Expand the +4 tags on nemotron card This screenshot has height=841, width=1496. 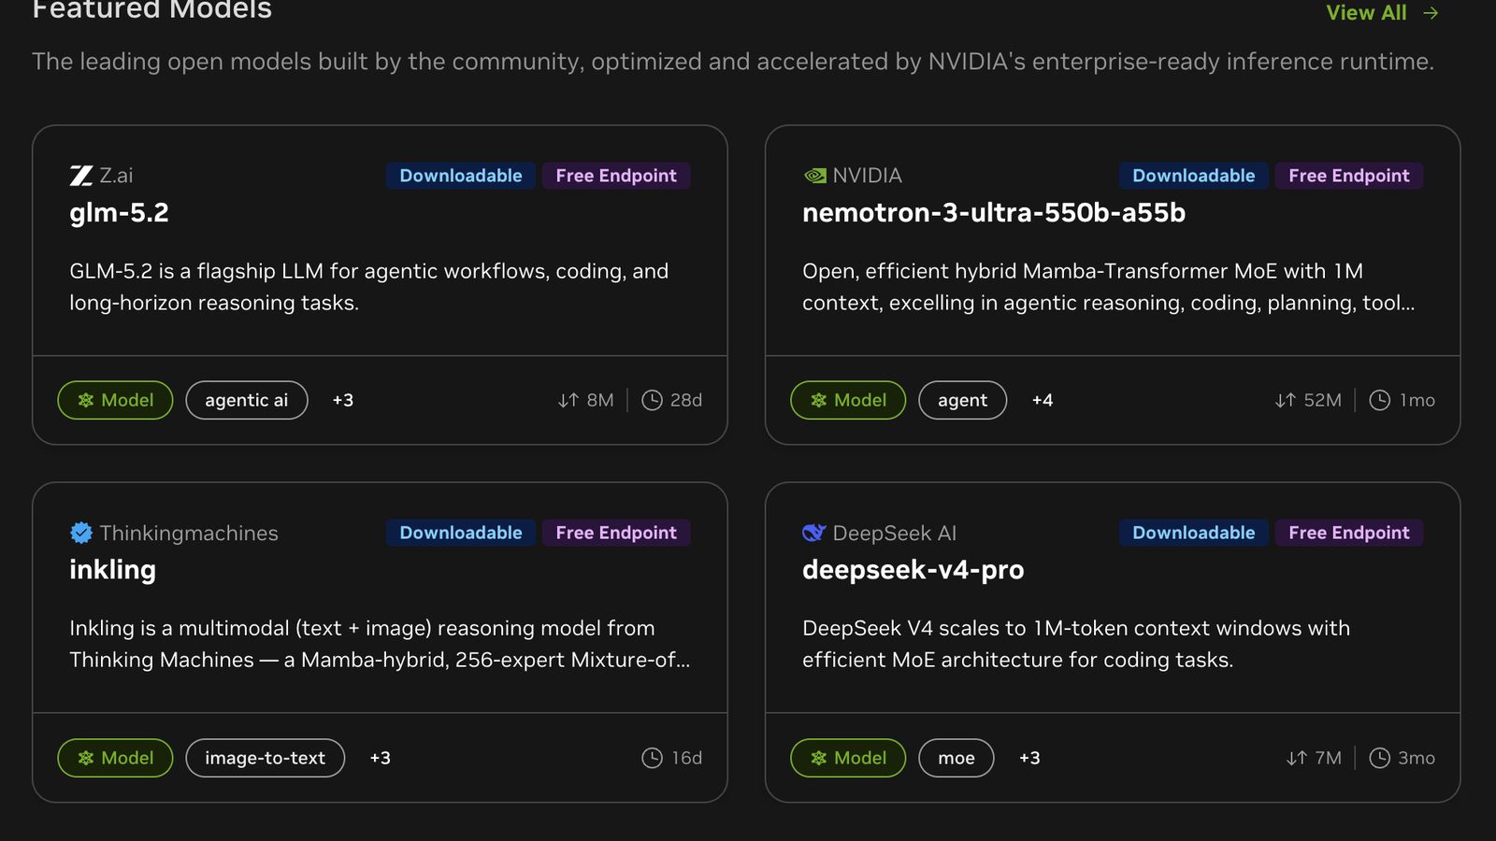tap(1043, 400)
